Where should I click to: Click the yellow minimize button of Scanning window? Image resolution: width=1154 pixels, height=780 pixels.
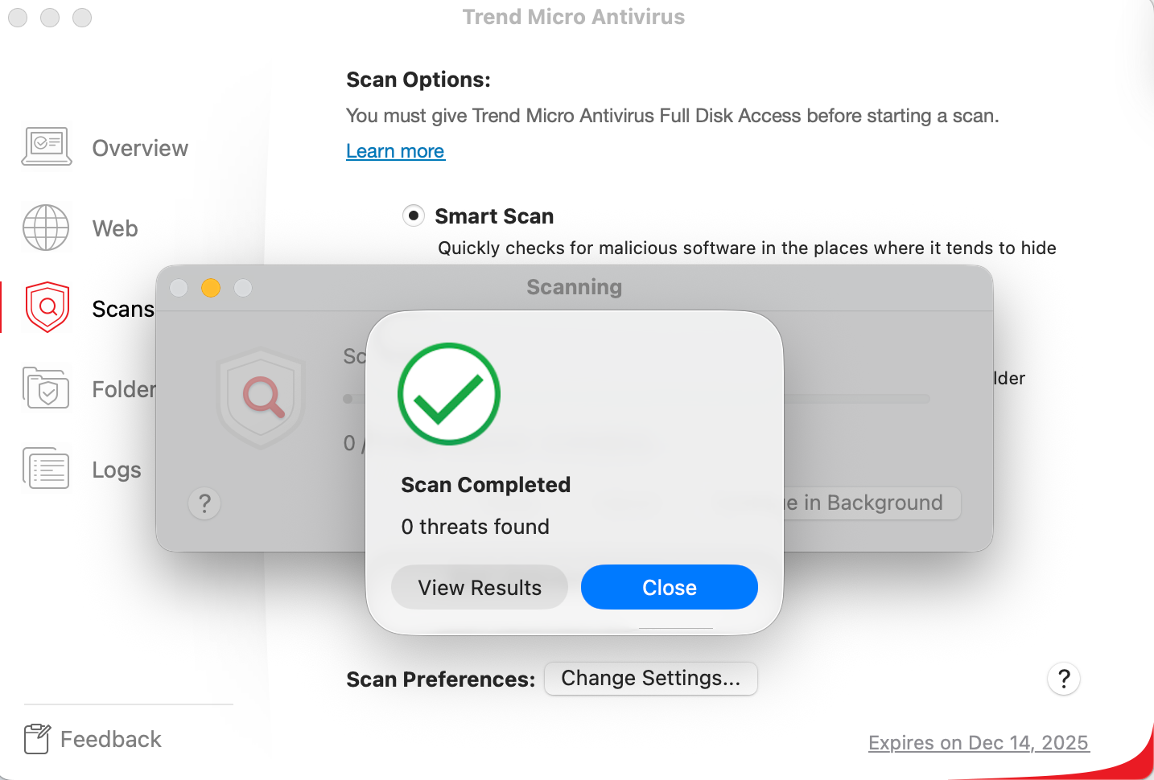[x=211, y=288]
